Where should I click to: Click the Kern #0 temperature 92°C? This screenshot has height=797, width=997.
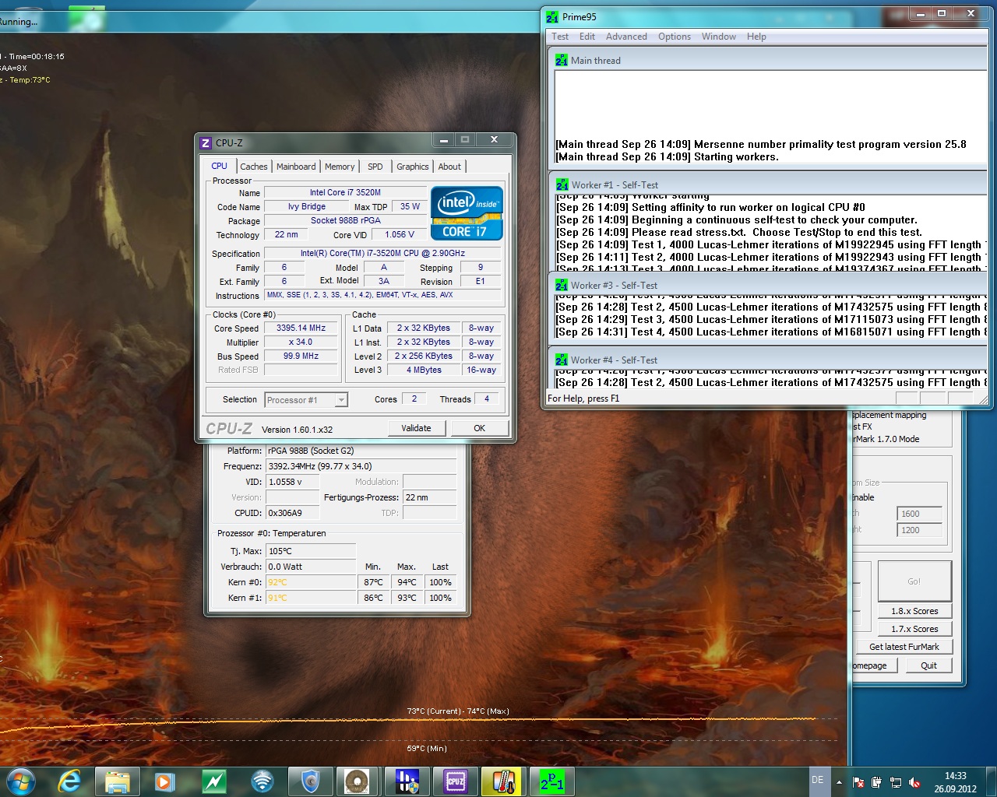point(311,582)
